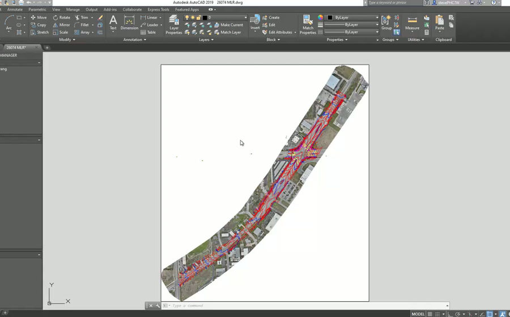Expand the Modify panel

pos(67,40)
